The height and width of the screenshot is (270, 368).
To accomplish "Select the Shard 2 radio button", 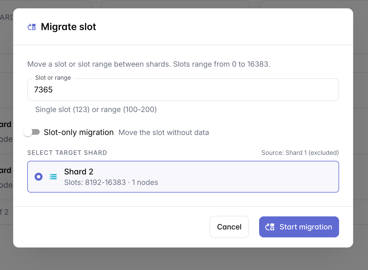I will pyautogui.click(x=39, y=177).
